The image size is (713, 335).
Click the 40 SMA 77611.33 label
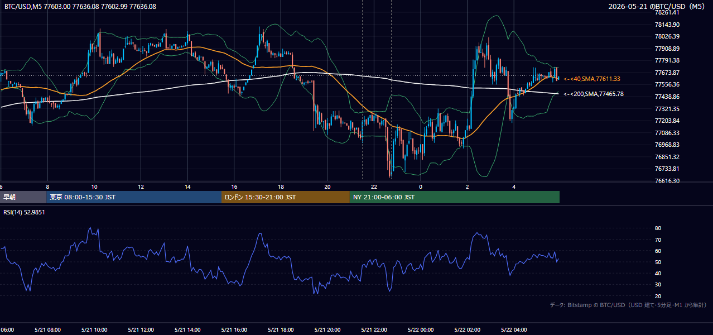point(592,79)
